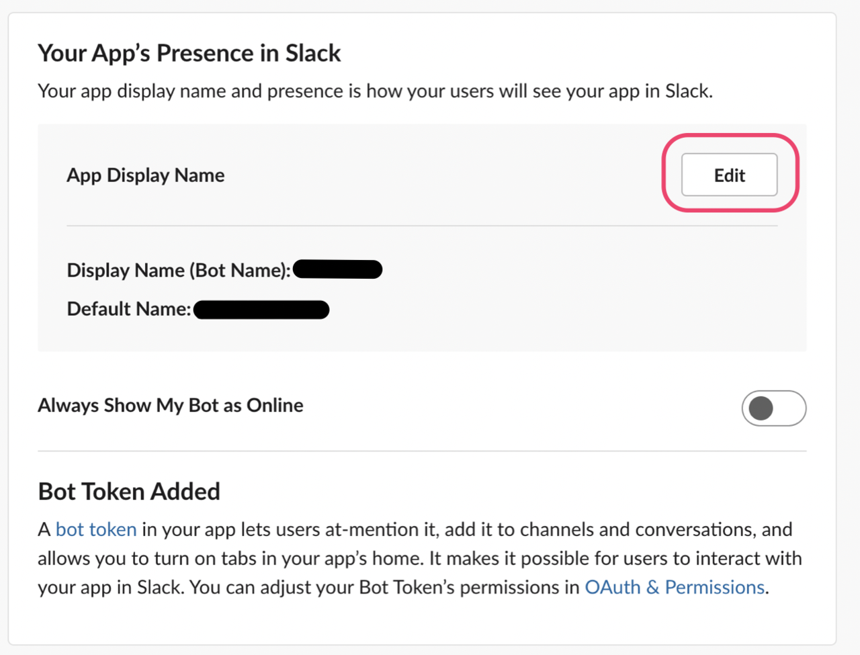Click the 'Bot Token Added' heading

[x=129, y=492]
